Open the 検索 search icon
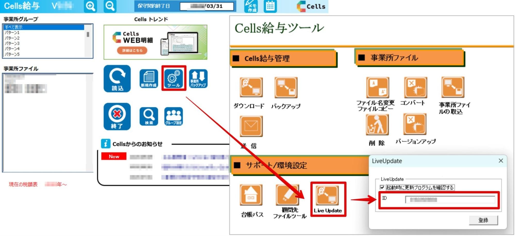 click(x=149, y=116)
